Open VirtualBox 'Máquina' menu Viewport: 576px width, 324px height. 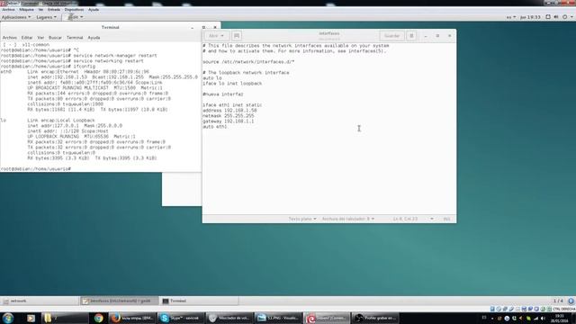point(26,10)
